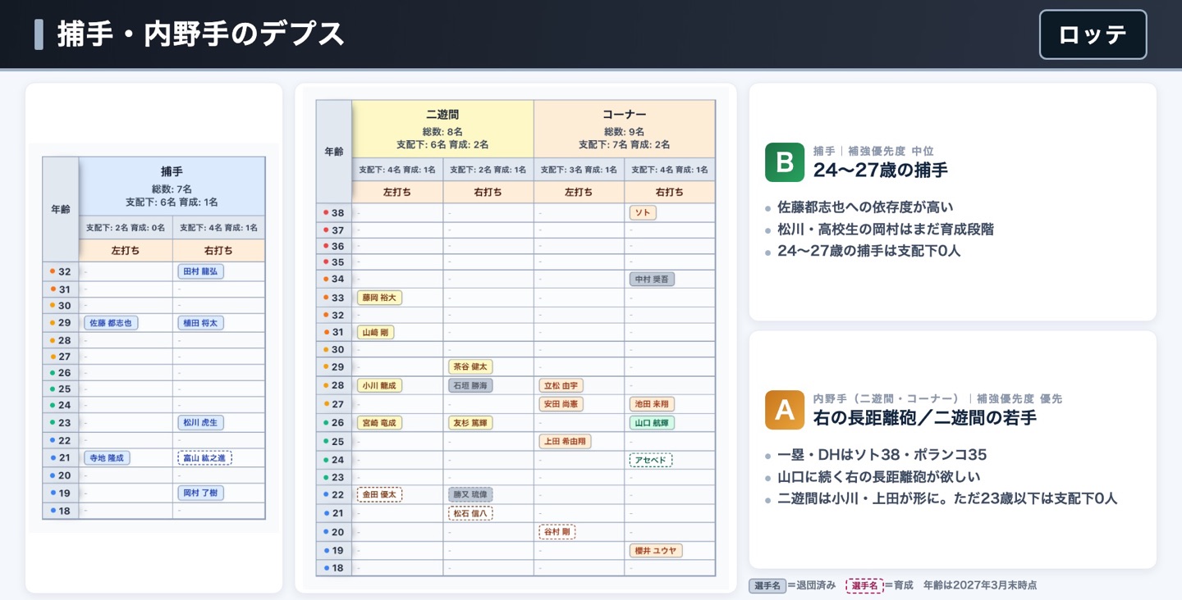
Task: Click the orange A priority badge
Action: [785, 410]
